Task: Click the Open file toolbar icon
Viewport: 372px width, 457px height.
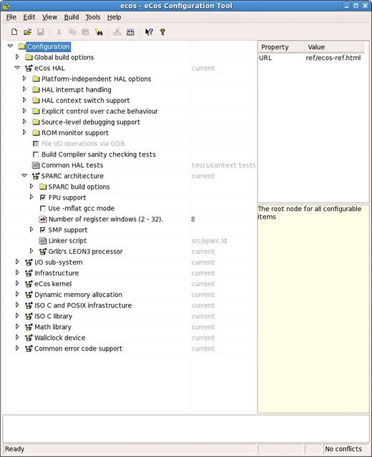Action: 27,31
